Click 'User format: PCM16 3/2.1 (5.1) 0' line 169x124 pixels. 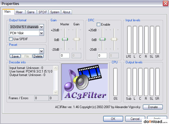coord(31,71)
